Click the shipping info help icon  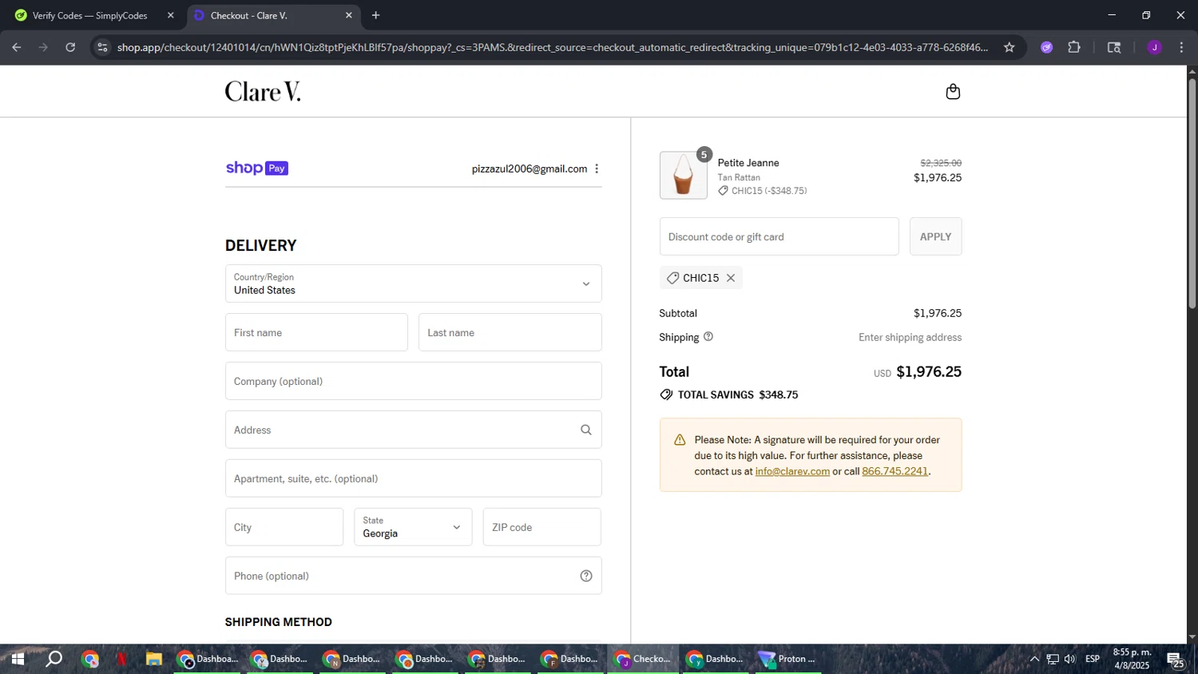[x=708, y=337]
